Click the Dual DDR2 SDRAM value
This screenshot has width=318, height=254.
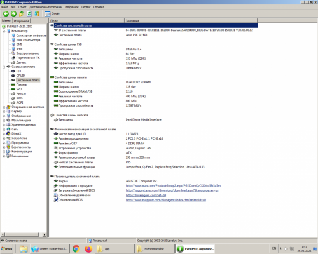coord(138,82)
